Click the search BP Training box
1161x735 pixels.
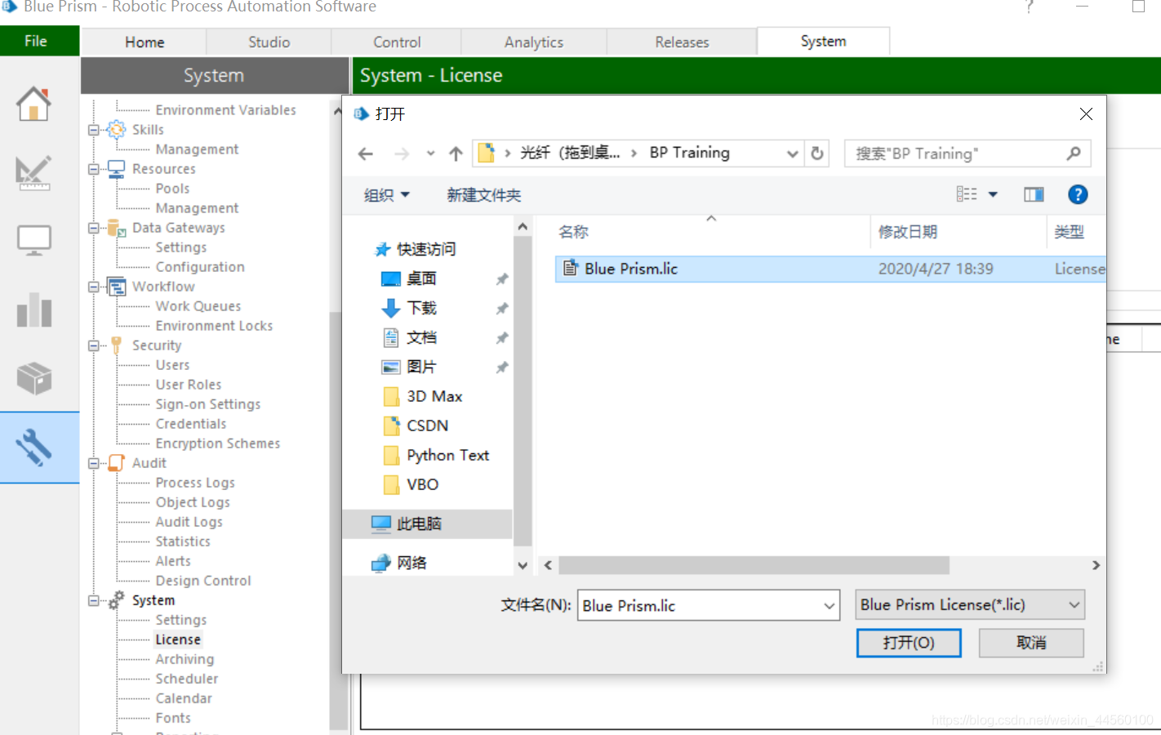click(967, 154)
